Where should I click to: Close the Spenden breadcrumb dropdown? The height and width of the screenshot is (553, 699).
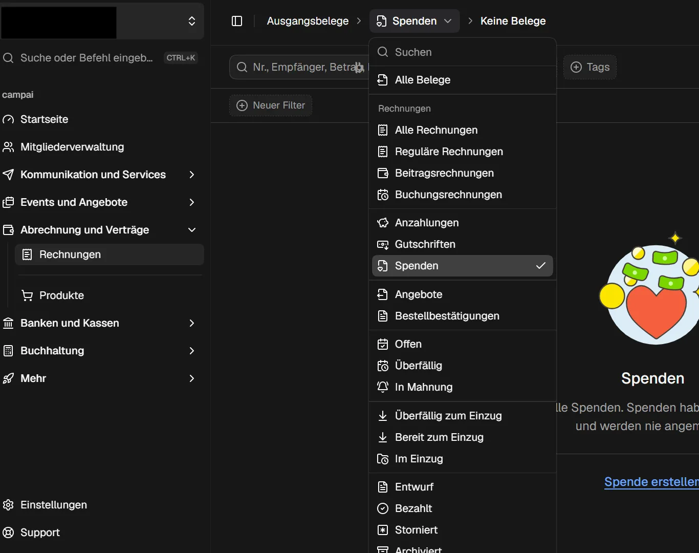414,21
